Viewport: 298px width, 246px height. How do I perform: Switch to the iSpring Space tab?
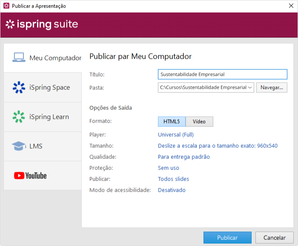coord(43,87)
